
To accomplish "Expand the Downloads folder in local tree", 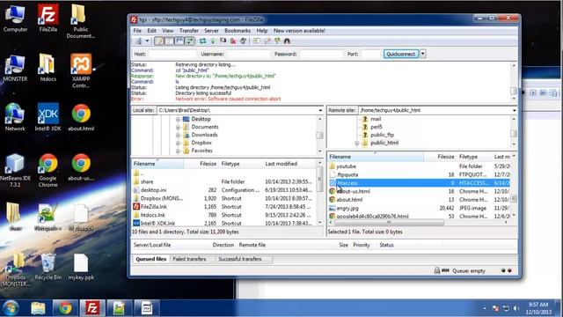I will click(x=178, y=135).
